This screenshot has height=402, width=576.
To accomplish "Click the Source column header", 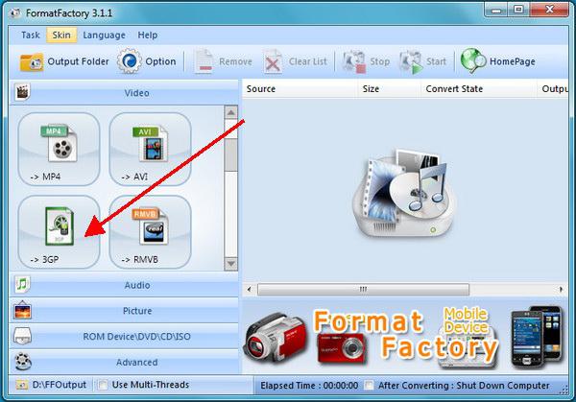I will pos(261,89).
